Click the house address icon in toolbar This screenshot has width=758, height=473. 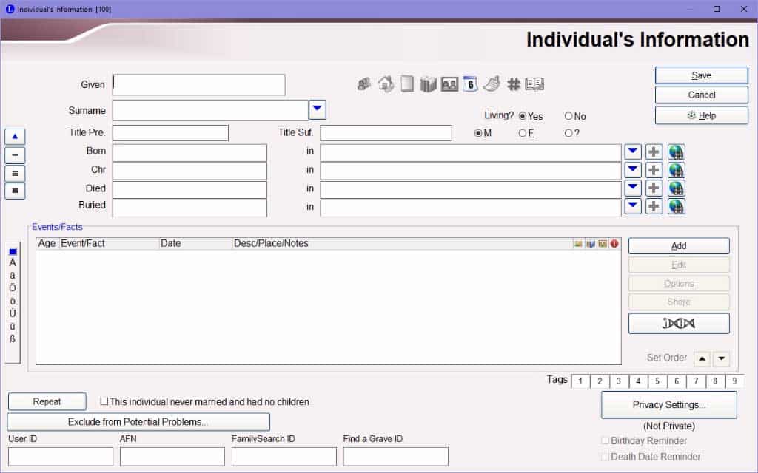pos(385,84)
